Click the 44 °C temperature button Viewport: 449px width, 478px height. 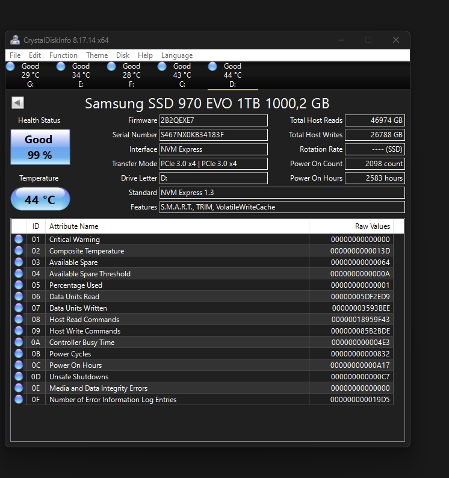[40, 199]
